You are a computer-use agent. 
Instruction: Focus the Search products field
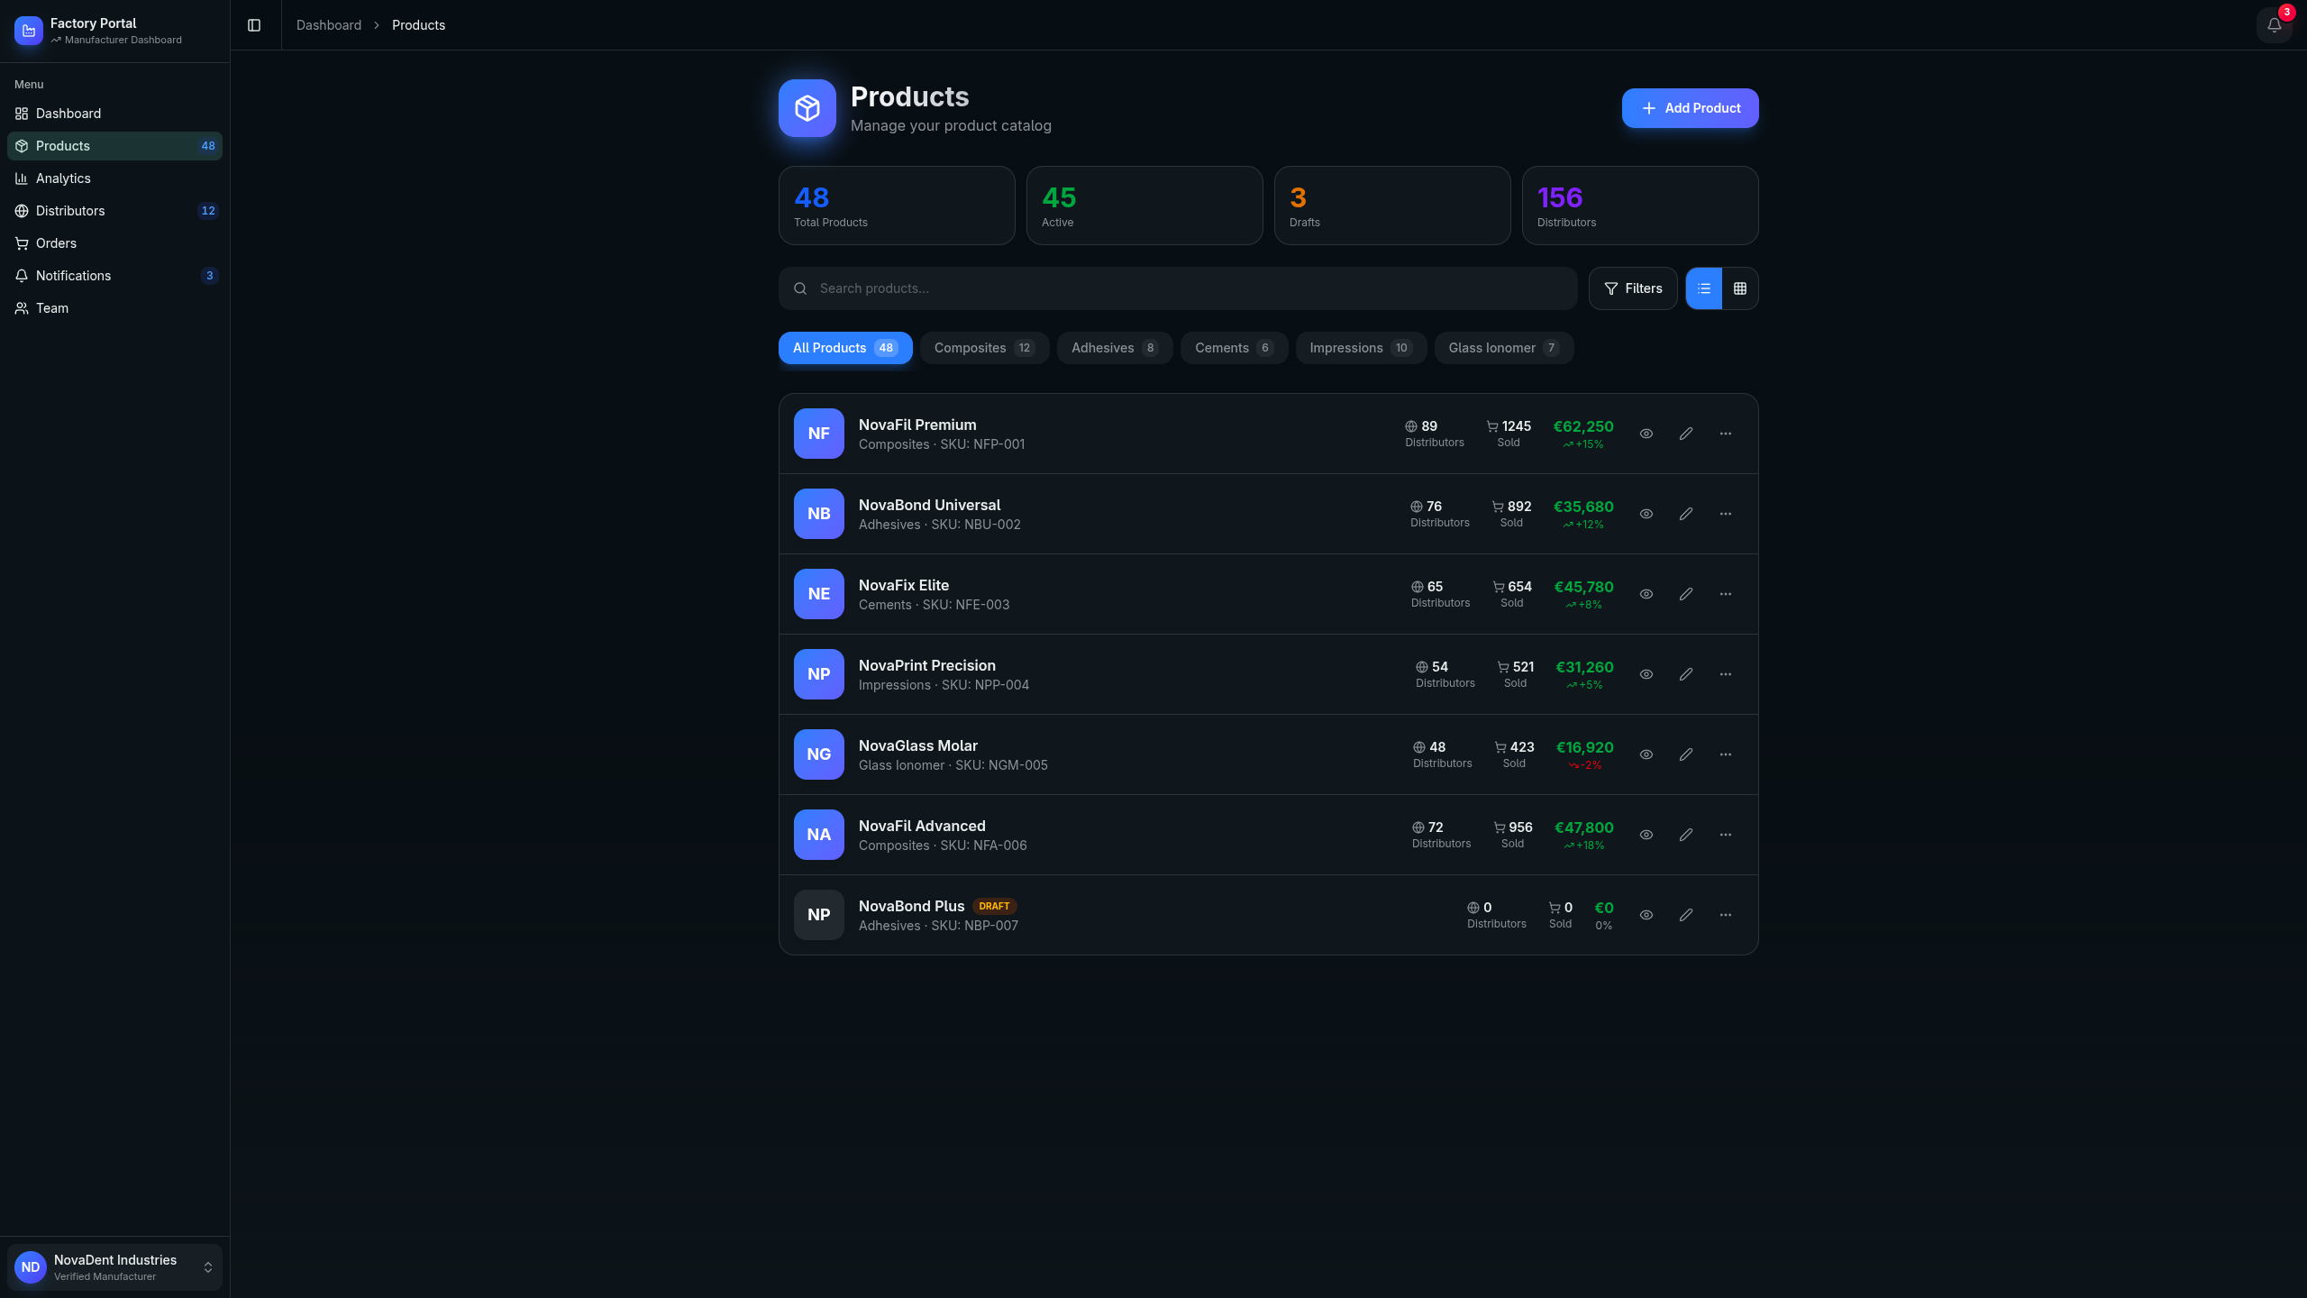(1177, 288)
